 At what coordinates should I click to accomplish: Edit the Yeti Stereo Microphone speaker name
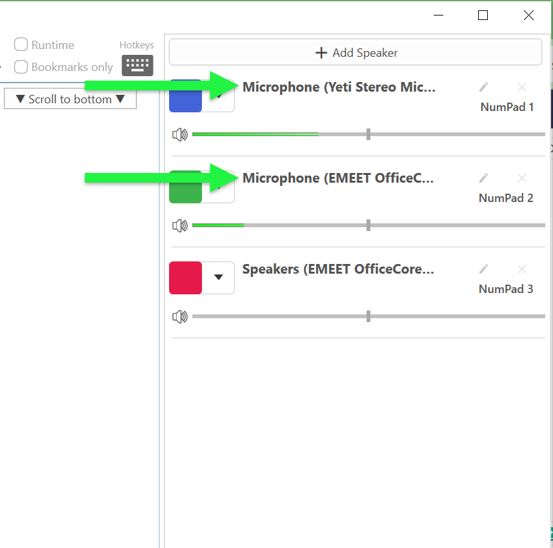coord(483,86)
